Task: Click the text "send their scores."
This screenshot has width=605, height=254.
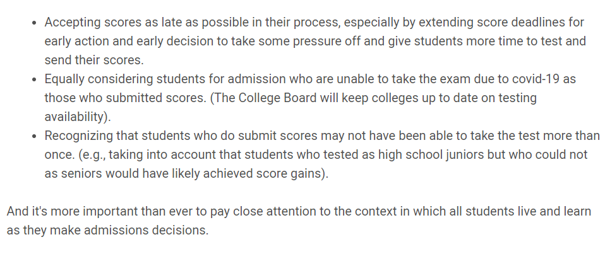Action: tap(94, 60)
